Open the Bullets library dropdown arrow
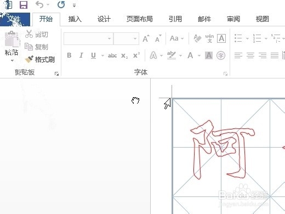 [247, 38]
